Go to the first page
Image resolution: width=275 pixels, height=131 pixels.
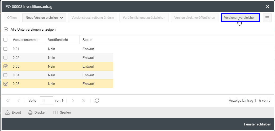(8, 101)
